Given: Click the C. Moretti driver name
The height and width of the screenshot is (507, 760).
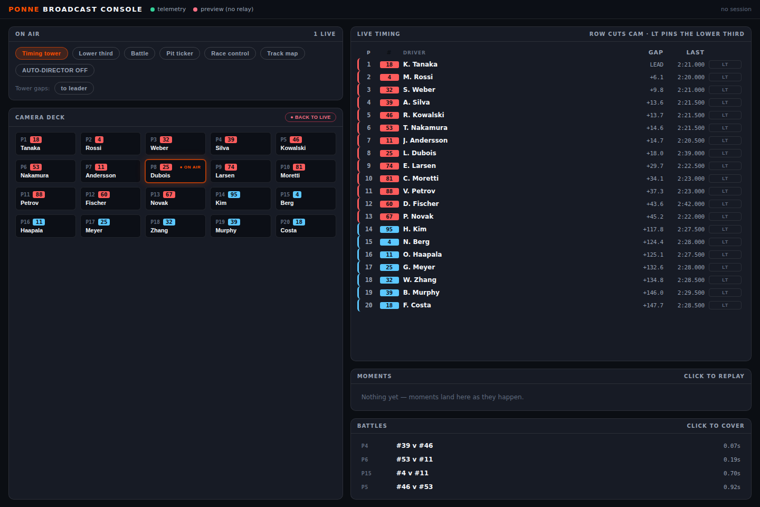Looking at the screenshot, I should tap(421, 179).
